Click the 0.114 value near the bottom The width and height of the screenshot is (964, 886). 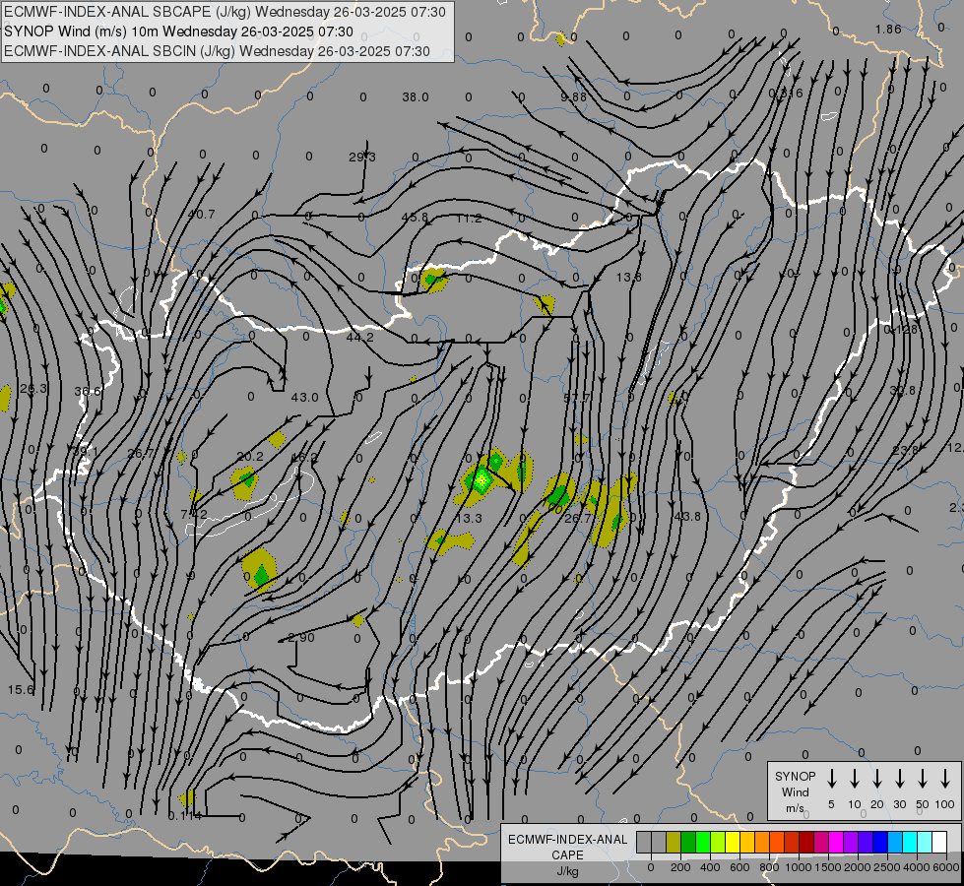tap(185, 816)
